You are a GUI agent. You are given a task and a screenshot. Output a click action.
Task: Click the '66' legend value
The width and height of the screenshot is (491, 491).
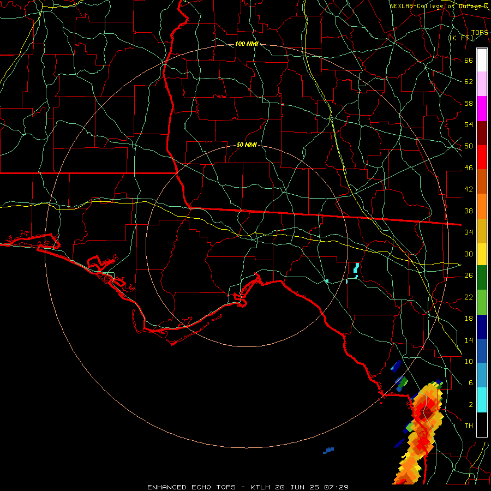tap(469, 60)
